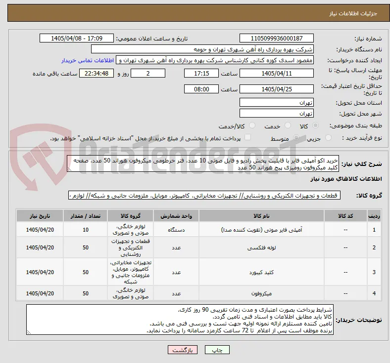
Task: Click the توضیحات خریدار notes textarea
Action: (180, 320)
